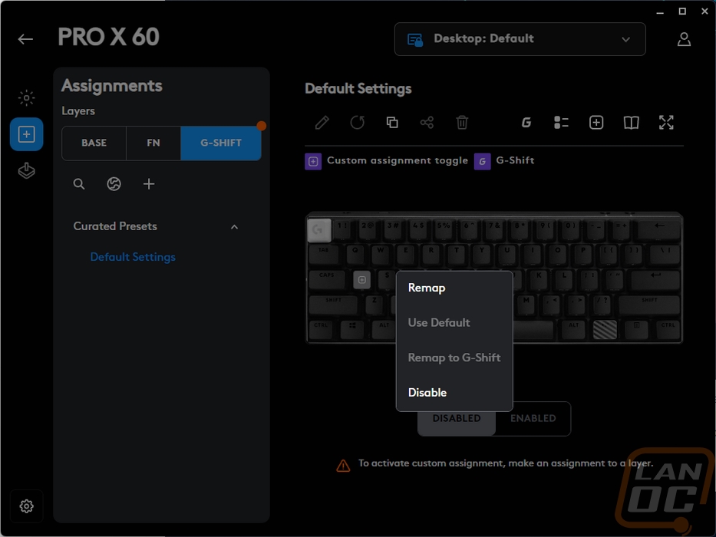Open the Desktop: Default profile dropdown
The height and width of the screenshot is (537, 716).
point(520,39)
